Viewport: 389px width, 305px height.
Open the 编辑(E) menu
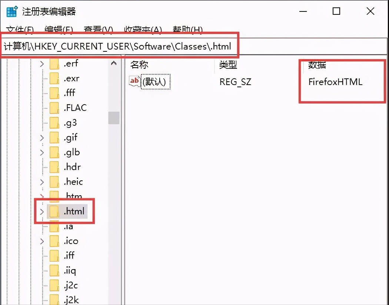point(59,30)
